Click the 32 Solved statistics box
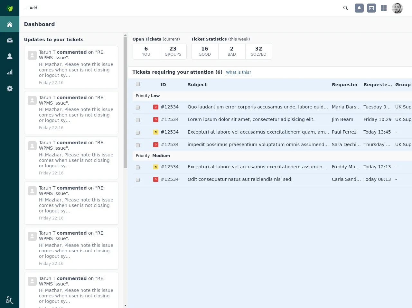Screen dimensions: 412x308 pos(258,51)
